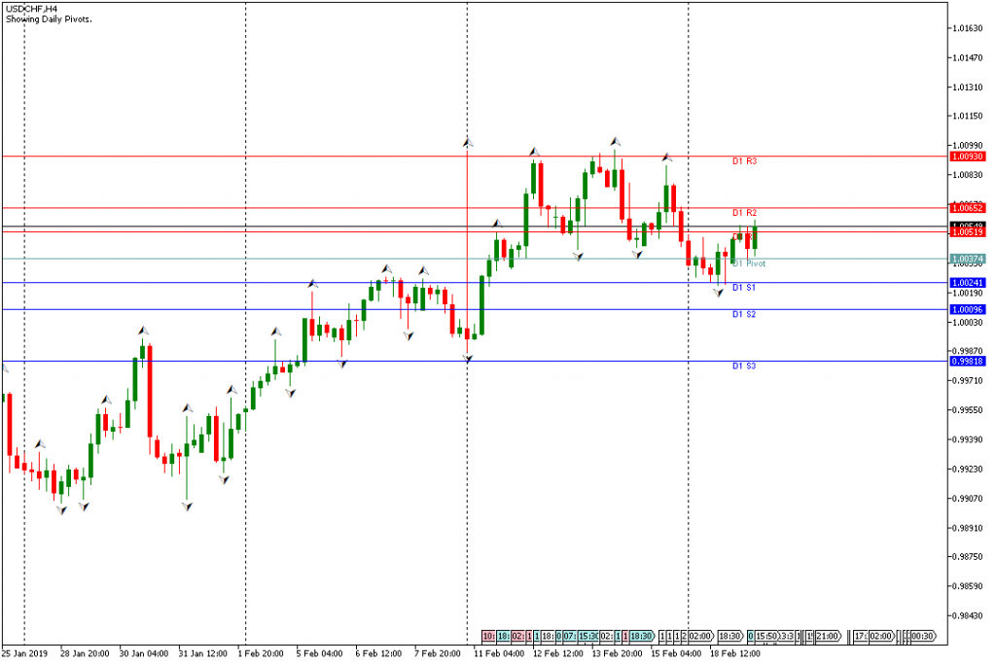This screenshot has width=996, height=664.
Task: Click the D1 S2 support line label
Action: pyautogui.click(x=744, y=315)
